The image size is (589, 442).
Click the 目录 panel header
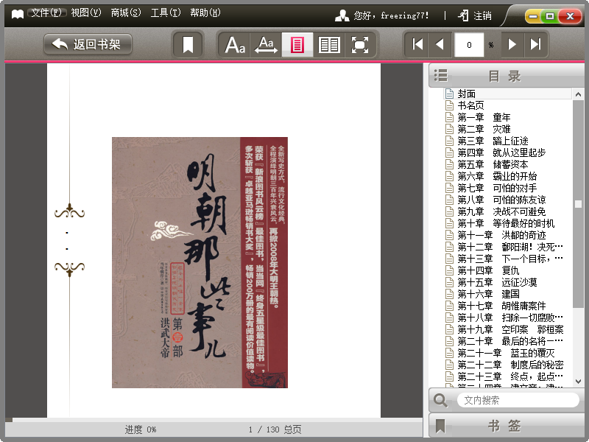[506, 76]
